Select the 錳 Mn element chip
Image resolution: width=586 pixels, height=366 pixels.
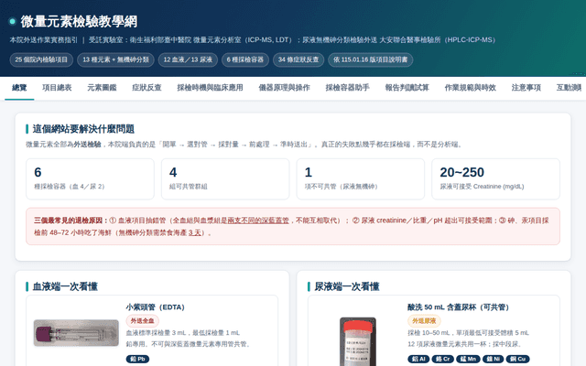(468, 360)
